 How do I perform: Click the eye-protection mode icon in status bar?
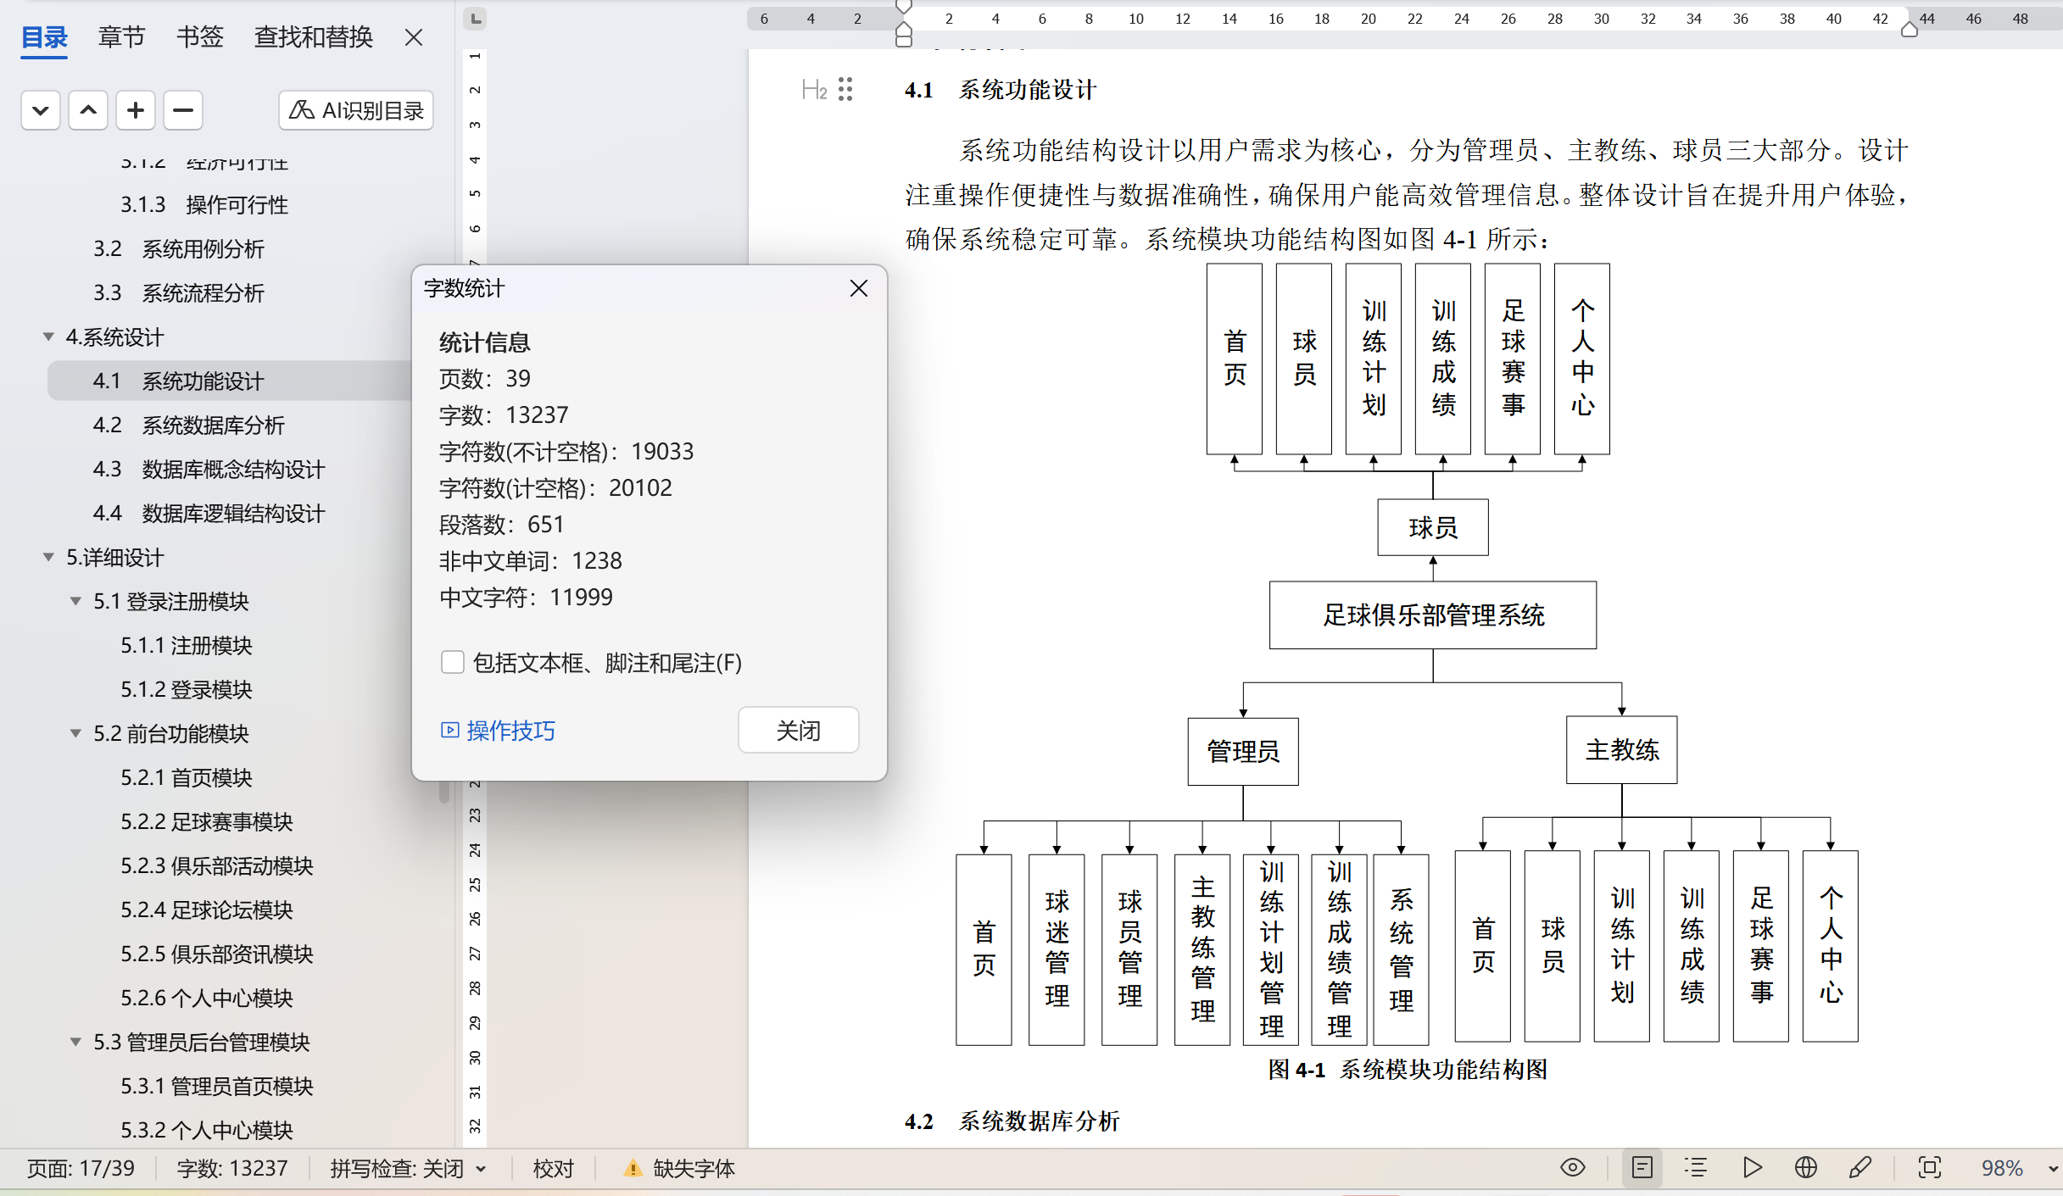(x=1572, y=1168)
